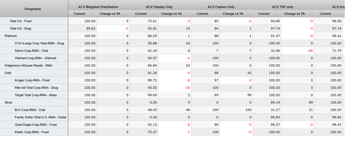Image resolution: width=361 pixels, height=167 pixels.
Task: Open filter on ACV Feature Only Current column
Action: pos(216,14)
